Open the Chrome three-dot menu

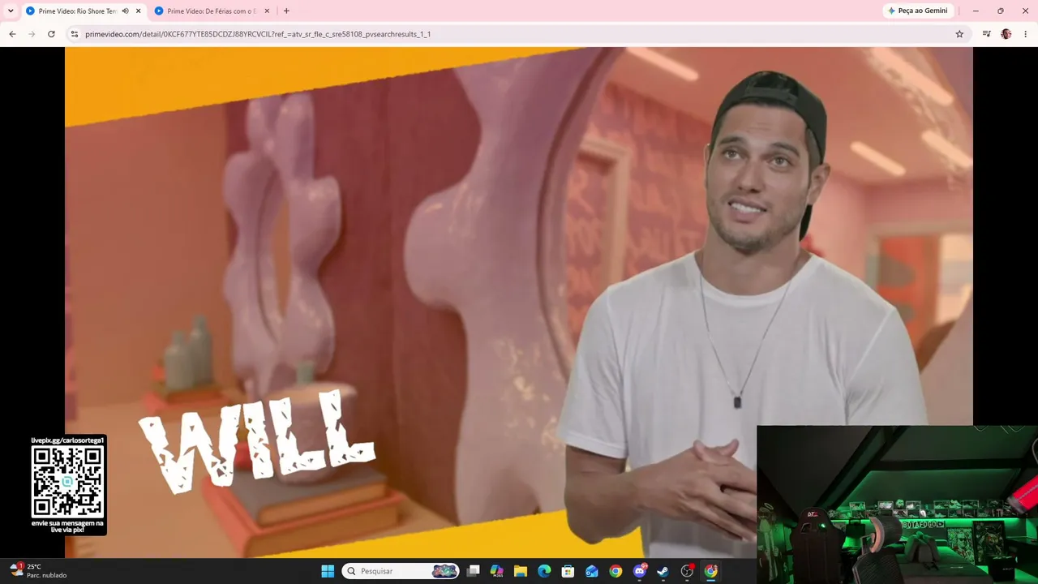click(1026, 34)
